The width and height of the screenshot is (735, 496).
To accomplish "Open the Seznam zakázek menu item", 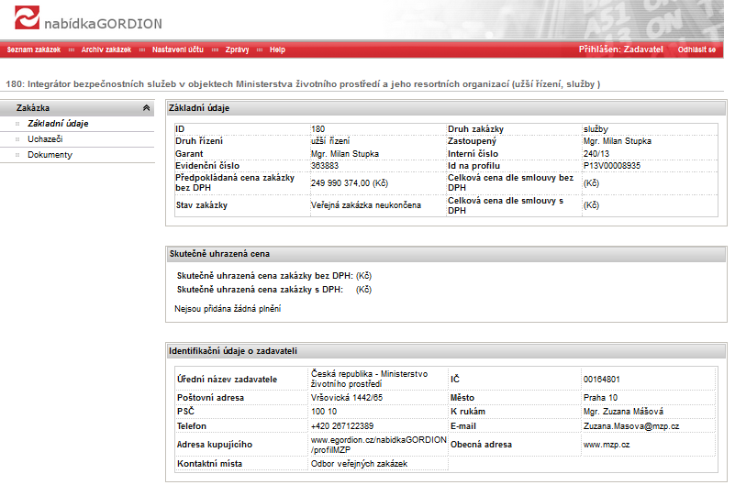I will click(33, 50).
